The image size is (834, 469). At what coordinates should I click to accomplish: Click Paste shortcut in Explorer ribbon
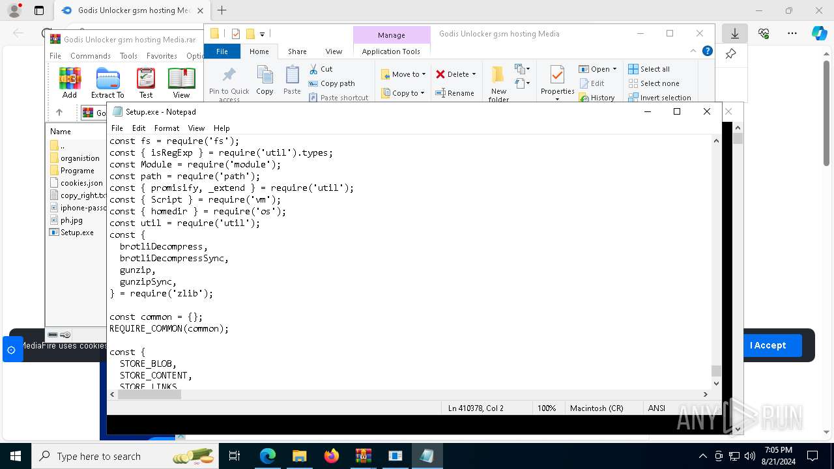click(x=338, y=98)
